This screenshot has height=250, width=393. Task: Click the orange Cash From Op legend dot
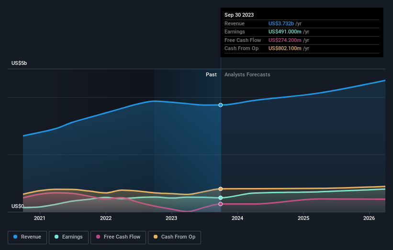click(156, 237)
